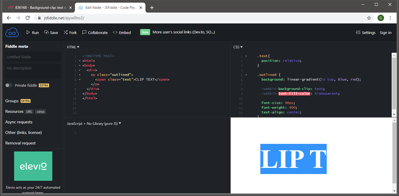Click the CSS panel vertical scrollbar
Image resolution: width=399 pixels, height=196 pixels.
coord(394,83)
